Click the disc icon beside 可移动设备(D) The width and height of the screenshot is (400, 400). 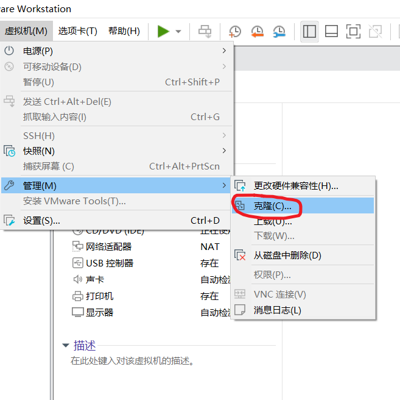[x=9, y=66]
